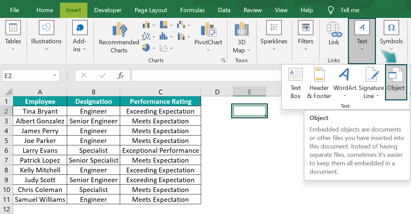Screen dimensions: 411x214
Task: Insert Header & Footer
Action: coord(319,83)
